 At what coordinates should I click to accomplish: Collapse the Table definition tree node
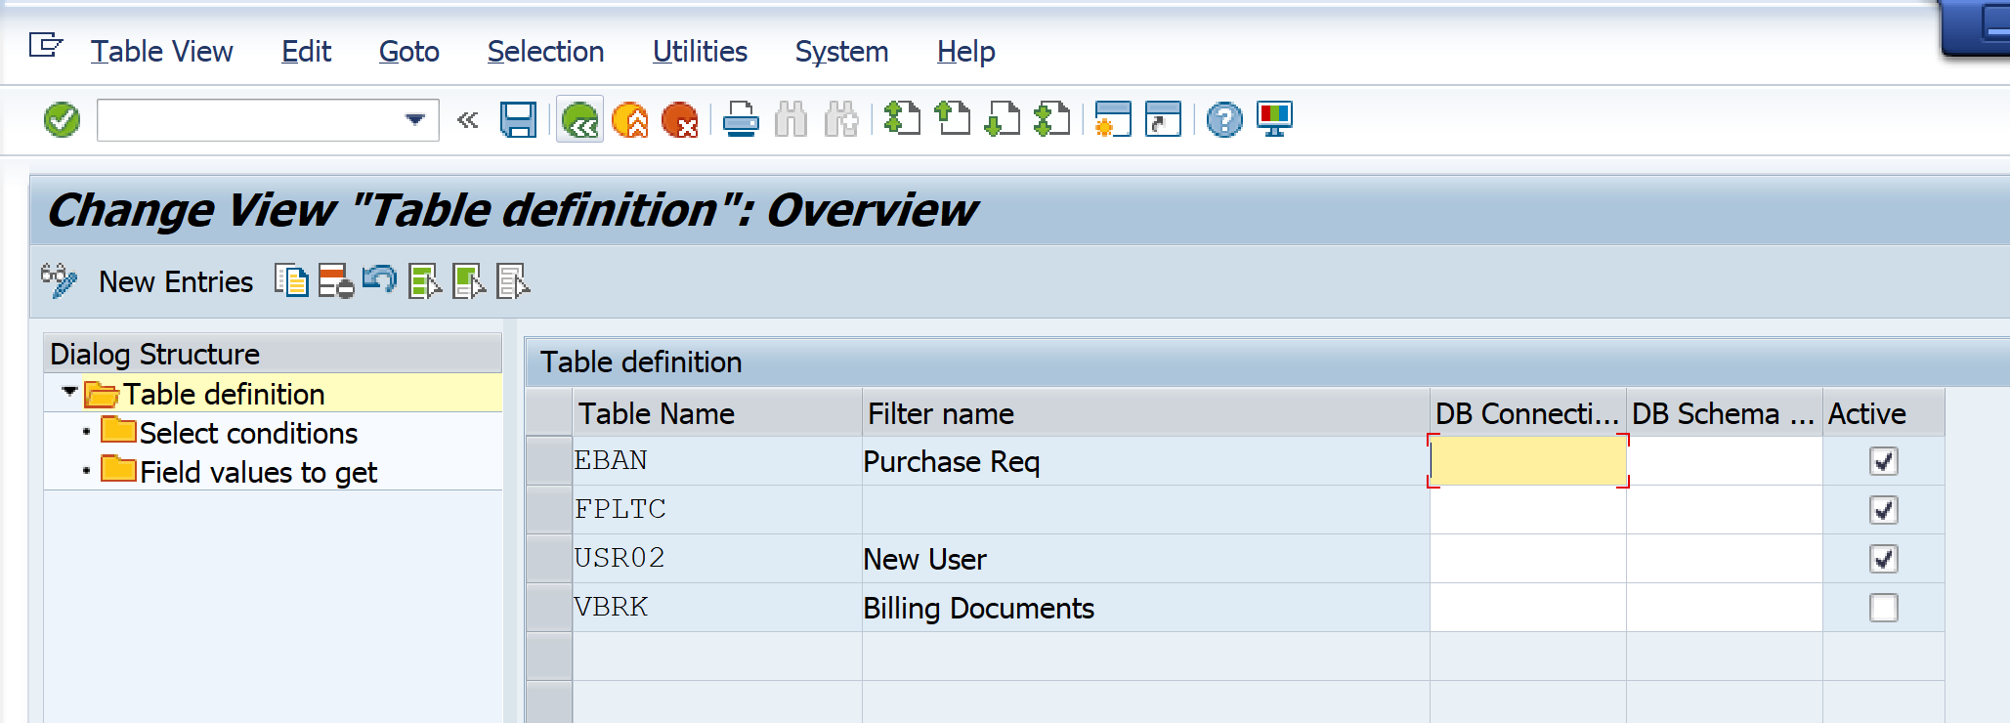click(69, 393)
